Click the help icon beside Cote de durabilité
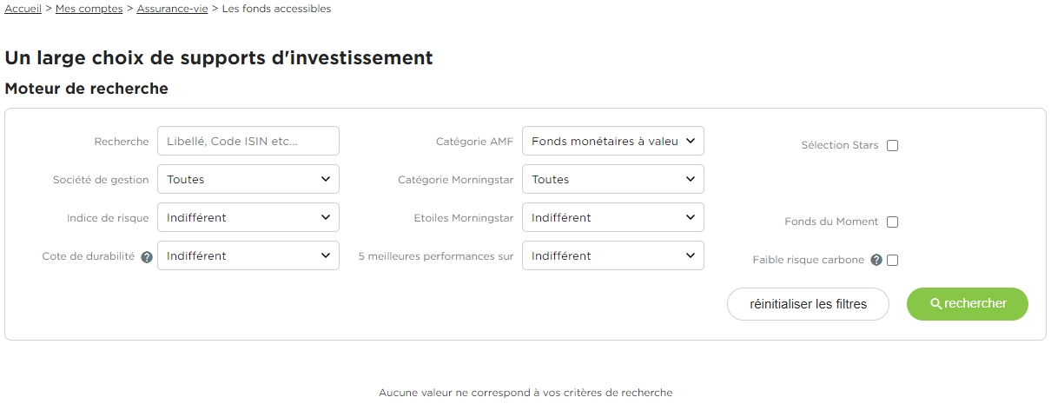 147,257
